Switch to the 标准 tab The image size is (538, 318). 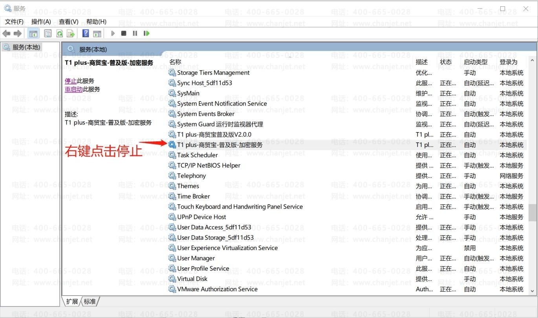pyautogui.click(x=90, y=302)
